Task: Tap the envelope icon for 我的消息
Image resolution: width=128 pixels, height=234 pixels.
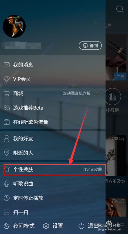Action: click(x=7, y=65)
